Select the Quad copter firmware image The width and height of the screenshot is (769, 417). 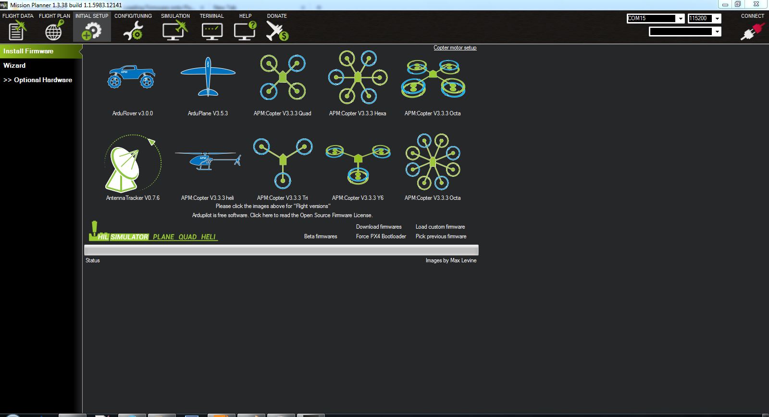pos(283,76)
